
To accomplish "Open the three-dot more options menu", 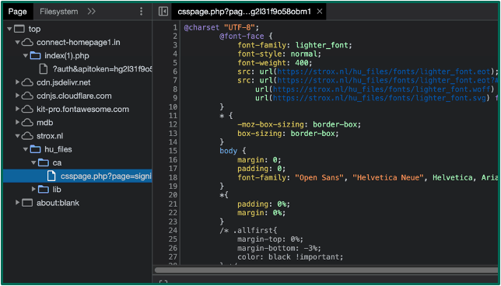I will point(142,12).
